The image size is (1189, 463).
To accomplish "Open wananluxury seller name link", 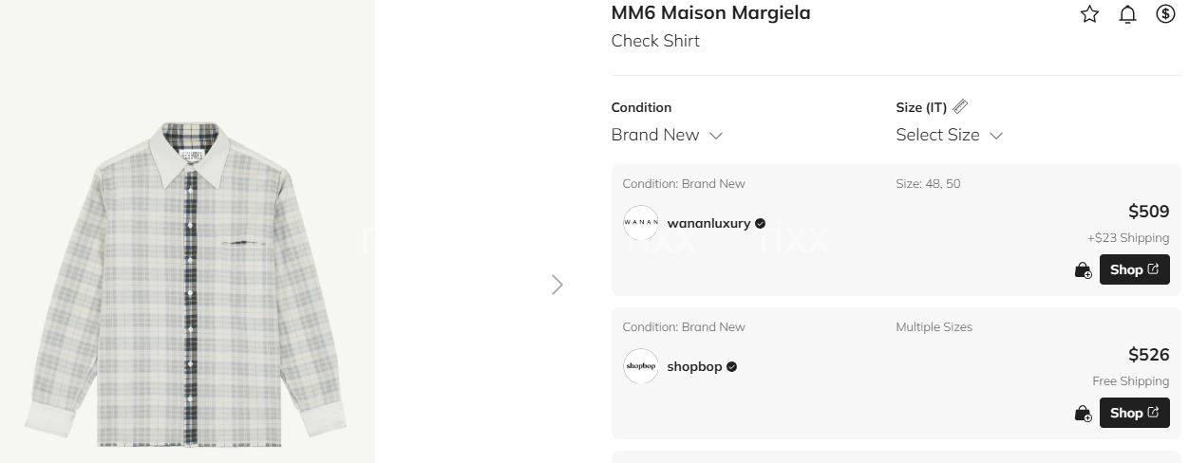I will 708,224.
